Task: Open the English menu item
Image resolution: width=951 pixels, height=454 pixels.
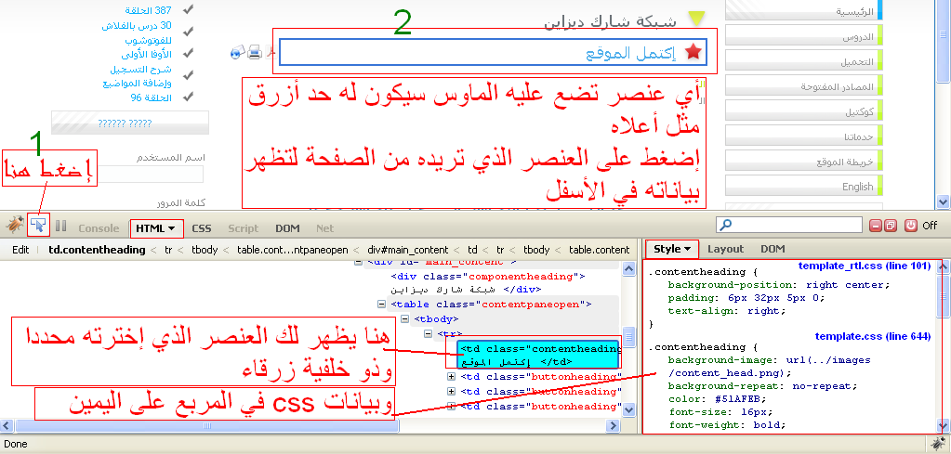Action: 803,186
